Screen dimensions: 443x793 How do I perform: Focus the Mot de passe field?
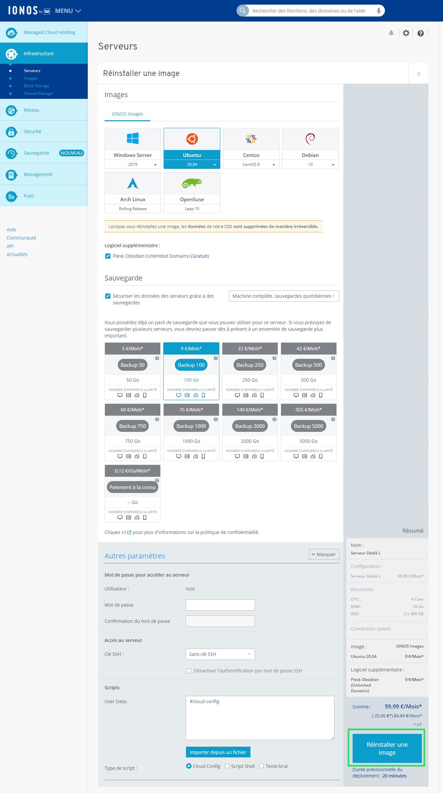(220, 605)
